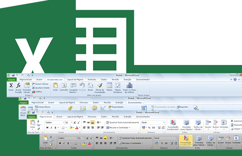Toggle bold N in the gray ribbon
The image size is (242, 156).
(60, 143)
